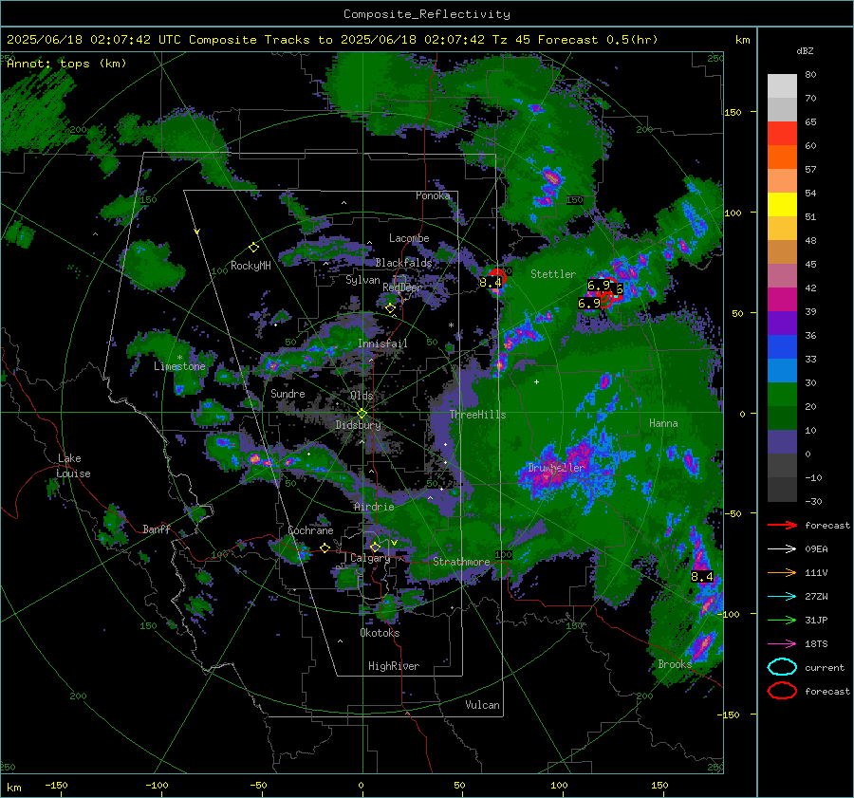Click the Blackfalds city label

tap(403, 263)
